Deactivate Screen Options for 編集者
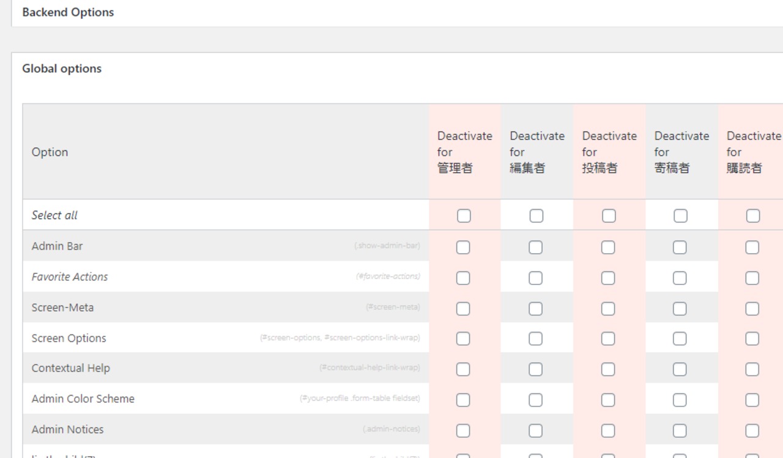The height and width of the screenshot is (458, 783). [x=535, y=339]
